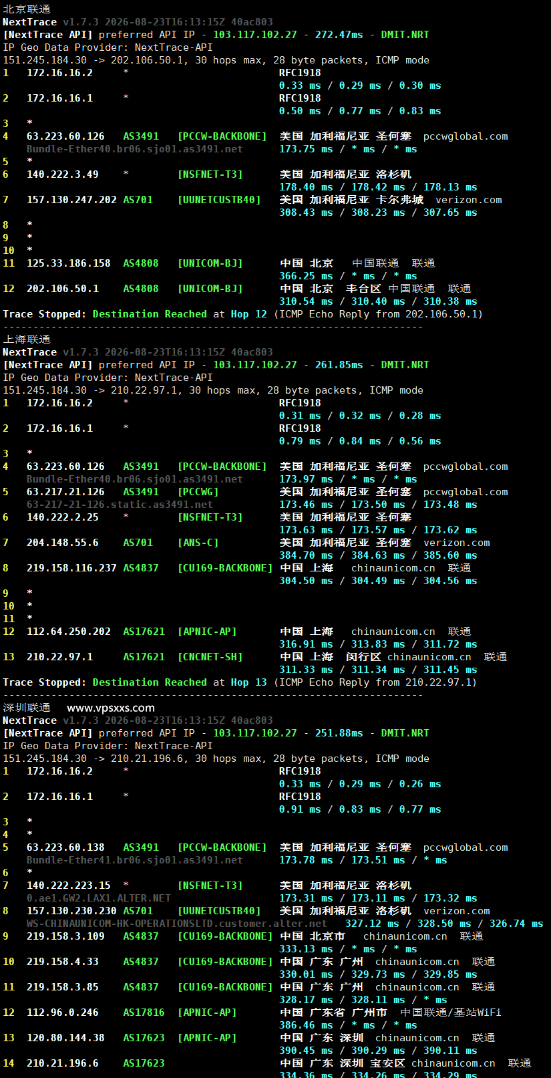The height and width of the screenshot is (1078, 551).
Task: Click the 390.45 ms latency value
Action: [x=306, y=1051]
